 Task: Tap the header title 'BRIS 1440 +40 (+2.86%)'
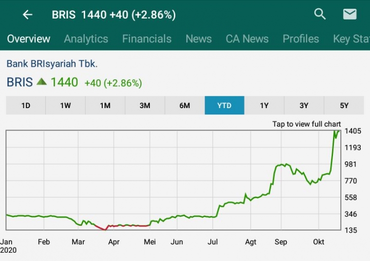point(114,15)
